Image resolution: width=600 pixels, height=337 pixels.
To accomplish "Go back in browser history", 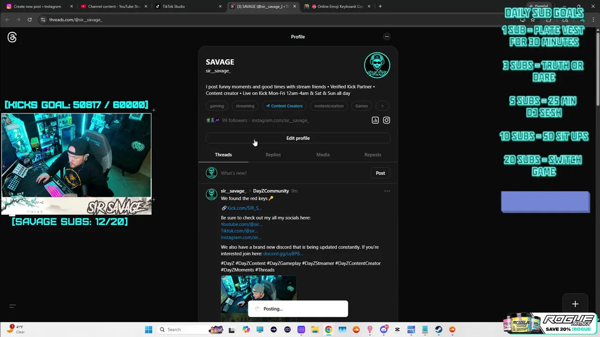I will [x=7, y=20].
